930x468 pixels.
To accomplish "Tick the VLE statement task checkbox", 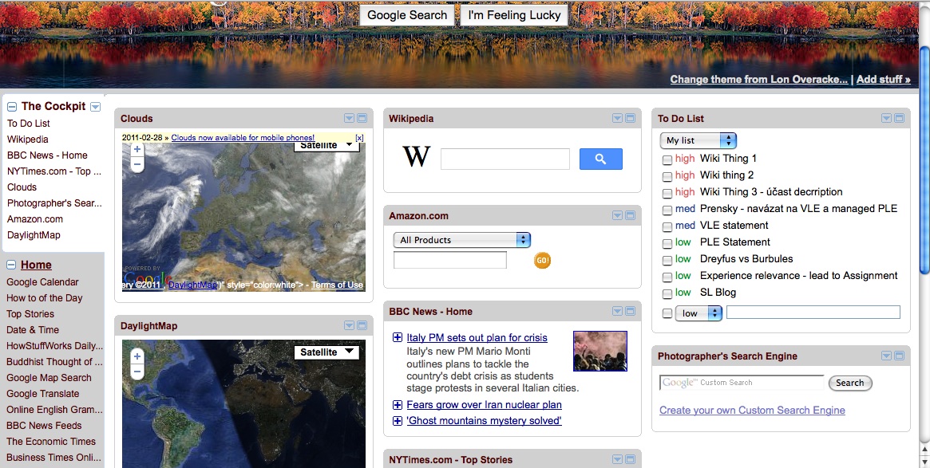I will click(x=667, y=226).
